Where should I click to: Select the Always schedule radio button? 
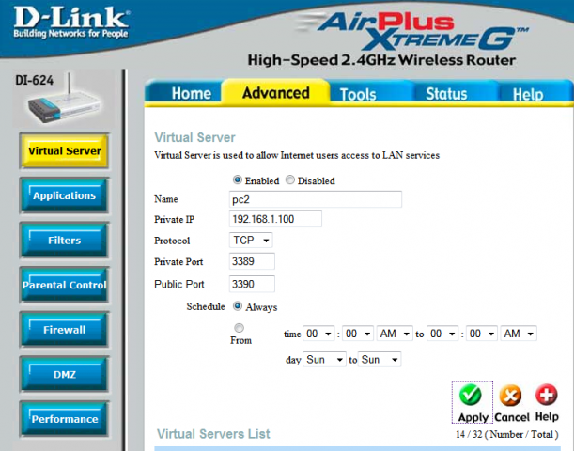238,306
